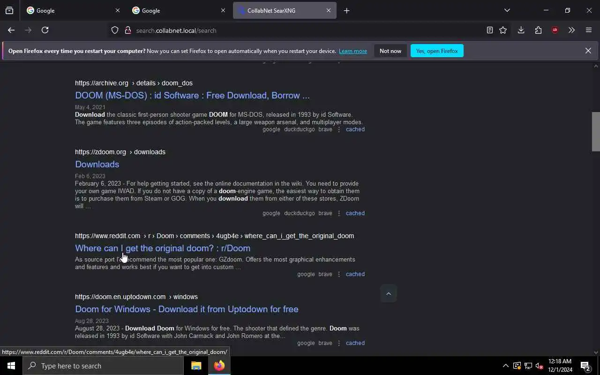Click Yes, open Firefox button
This screenshot has height=375, width=600.
point(437,51)
